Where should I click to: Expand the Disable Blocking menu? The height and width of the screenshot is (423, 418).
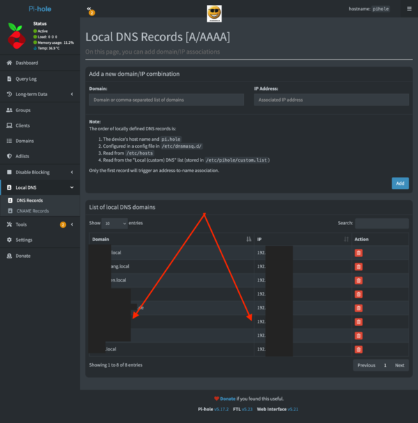(x=40, y=172)
